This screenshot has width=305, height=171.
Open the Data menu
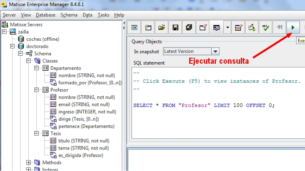(87, 15)
